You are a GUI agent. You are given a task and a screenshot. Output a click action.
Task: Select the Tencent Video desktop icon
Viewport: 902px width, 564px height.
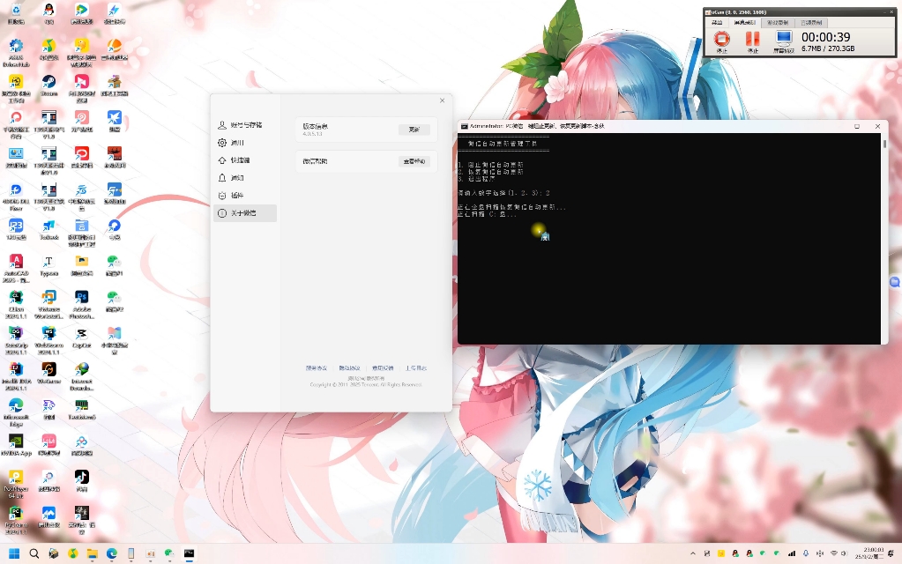point(82,14)
